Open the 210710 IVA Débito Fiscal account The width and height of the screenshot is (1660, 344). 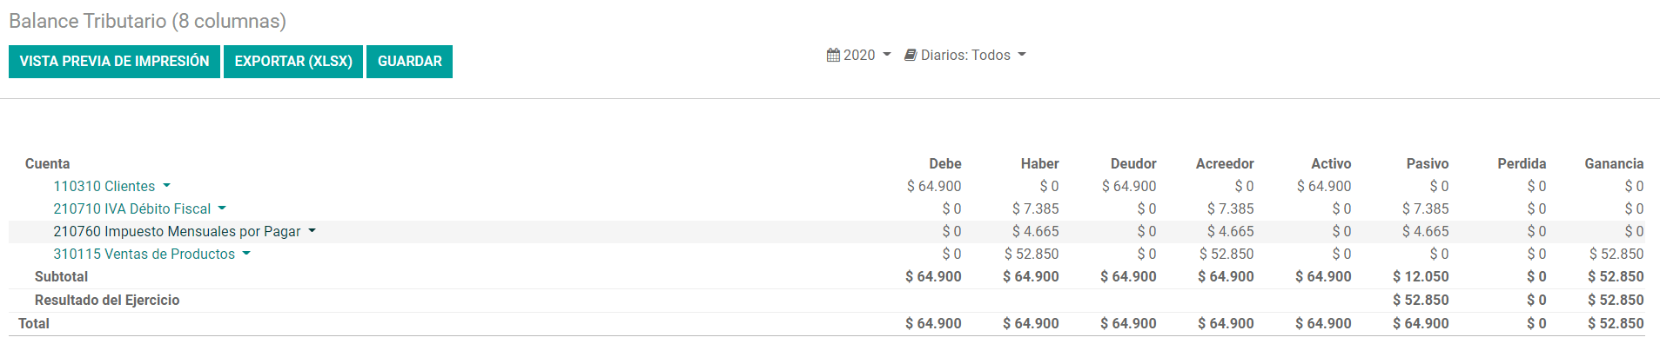click(x=132, y=208)
